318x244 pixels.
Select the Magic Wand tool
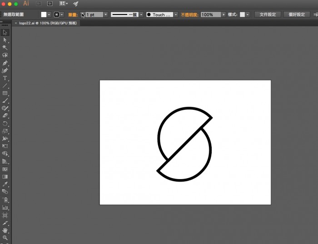point(5,47)
